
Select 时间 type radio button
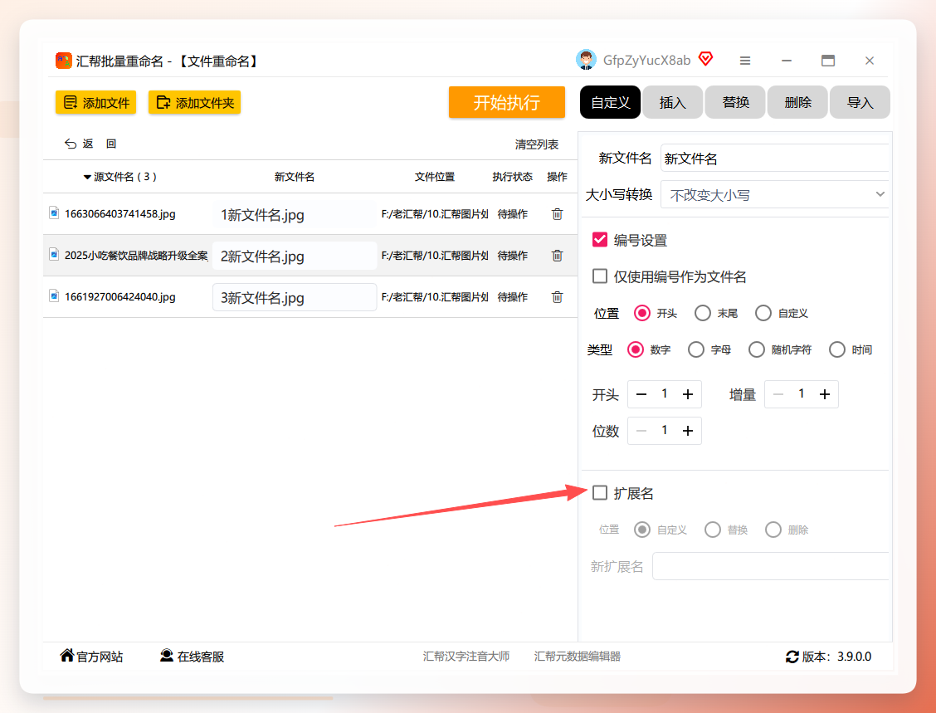pos(837,349)
